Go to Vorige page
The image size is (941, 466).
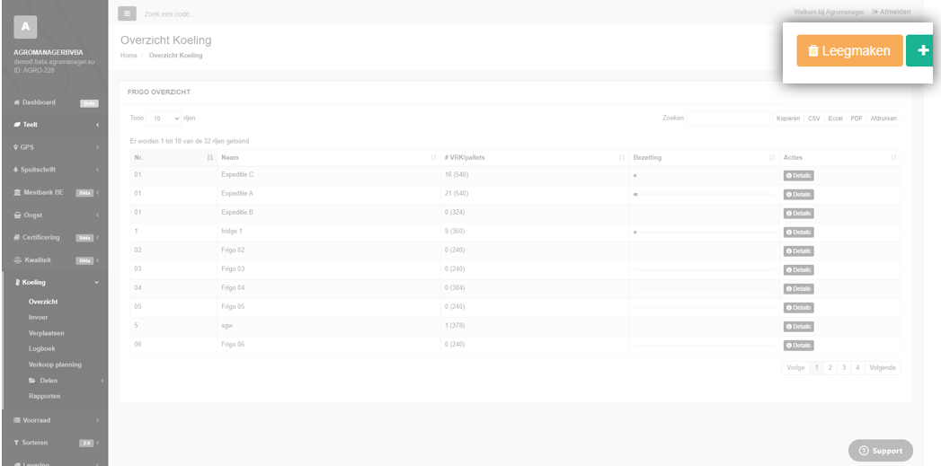(795, 367)
